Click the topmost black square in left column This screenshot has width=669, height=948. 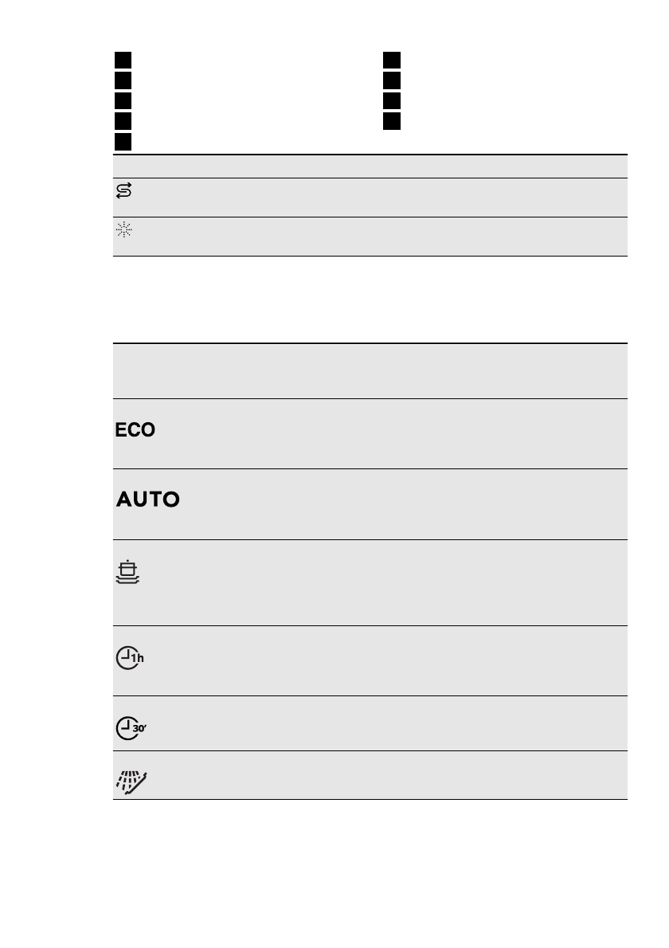[122, 60]
